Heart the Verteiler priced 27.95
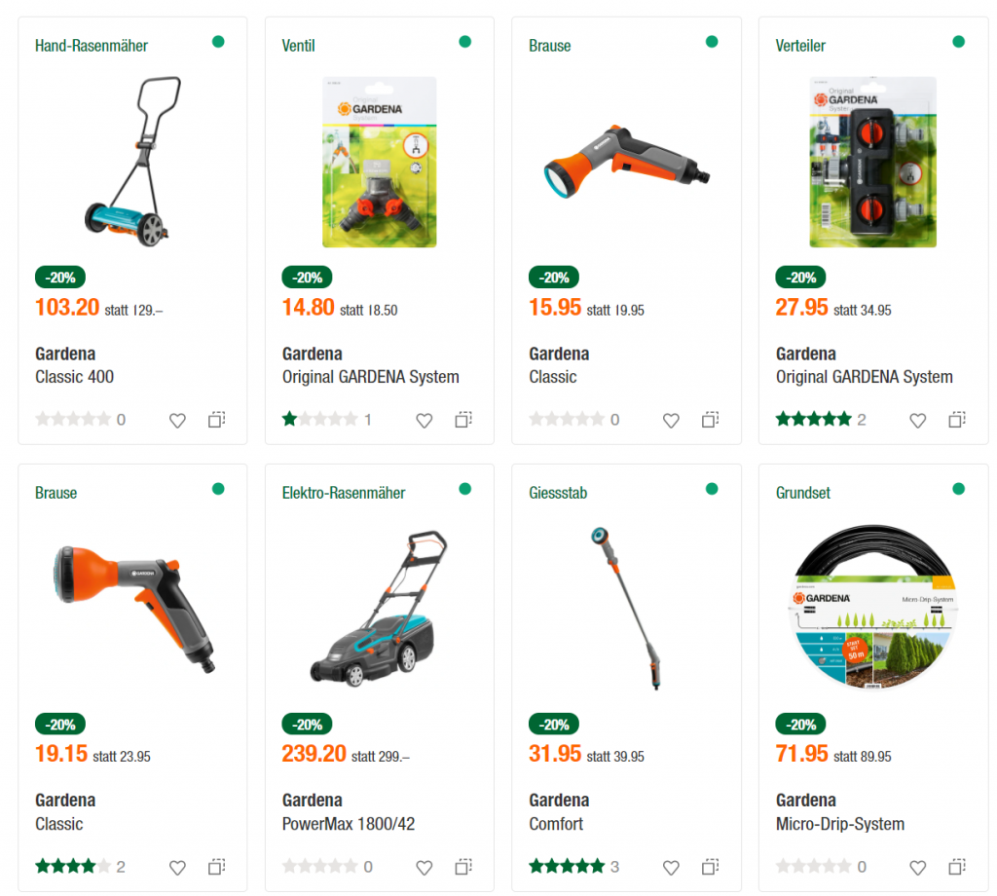The width and height of the screenshot is (997, 896). pyautogui.click(x=917, y=421)
